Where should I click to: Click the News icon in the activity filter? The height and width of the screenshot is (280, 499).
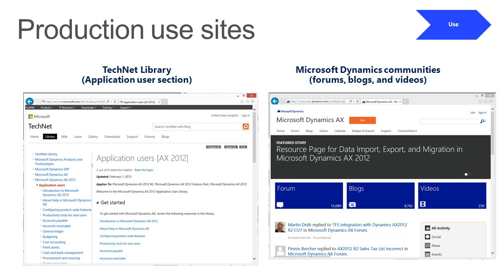tap(427, 246)
